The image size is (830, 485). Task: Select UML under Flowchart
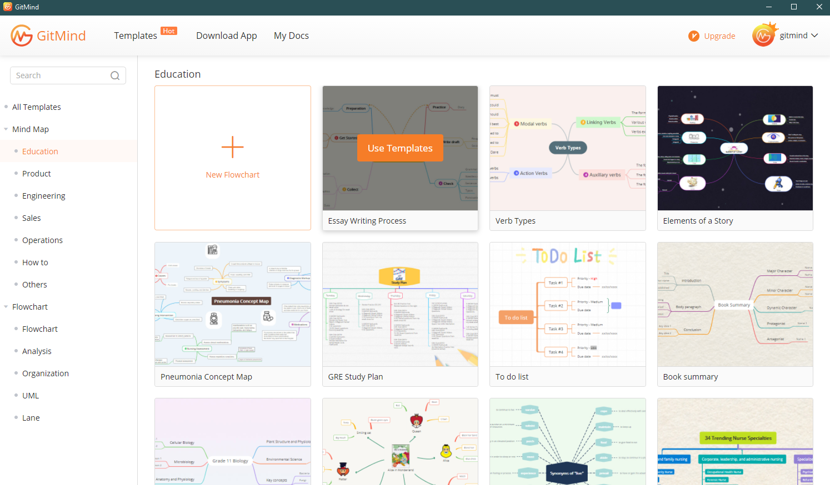(31, 396)
